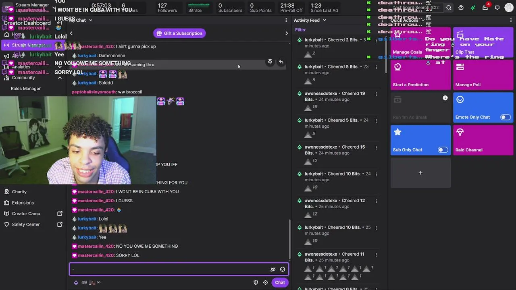
Task: Click the Subscribers stat showing 0
Action: pyautogui.click(x=230, y=8)
